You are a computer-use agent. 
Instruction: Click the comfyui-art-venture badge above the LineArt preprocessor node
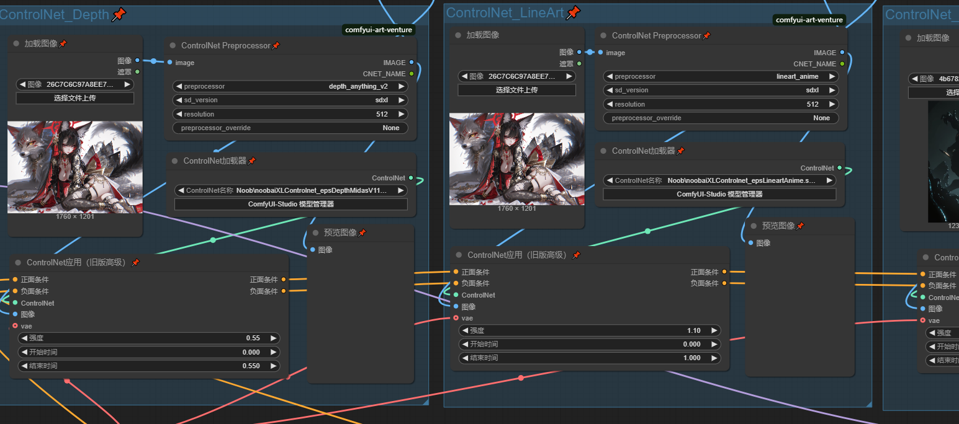(x=809, y=20)
